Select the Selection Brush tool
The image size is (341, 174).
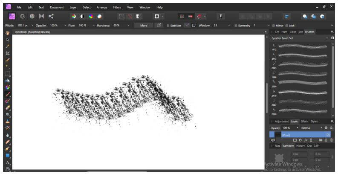(8, 60)
